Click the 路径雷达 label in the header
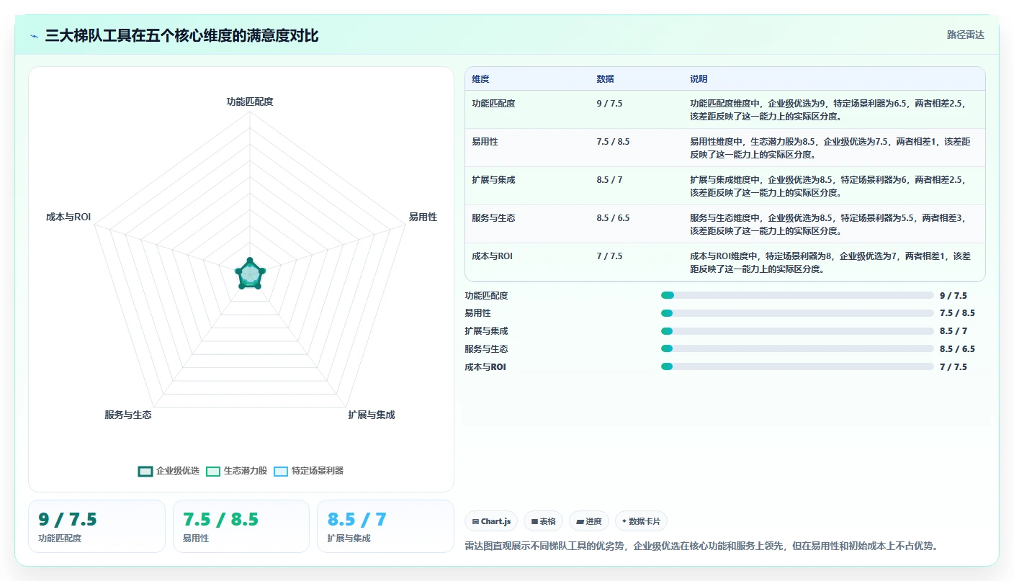 tap(965, 35)
